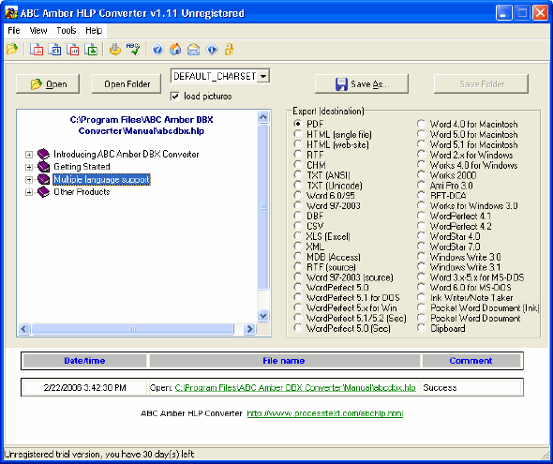Image resolution: width=553 pixels, height=464 pixels.
Task: Click the blue info about icon
Action: (212, 49)
